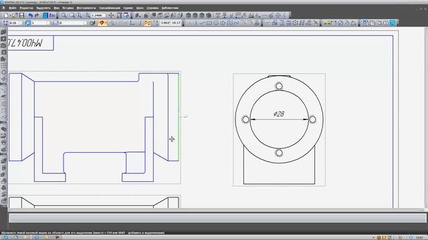Open the Библиотеки menu
Viewport: 428px width, 240px height.
[170, 8]
